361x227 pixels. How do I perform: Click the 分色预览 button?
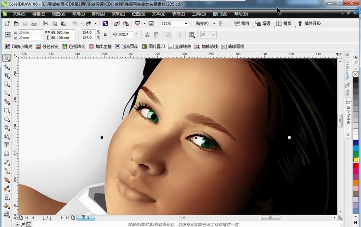coord(48,47)
